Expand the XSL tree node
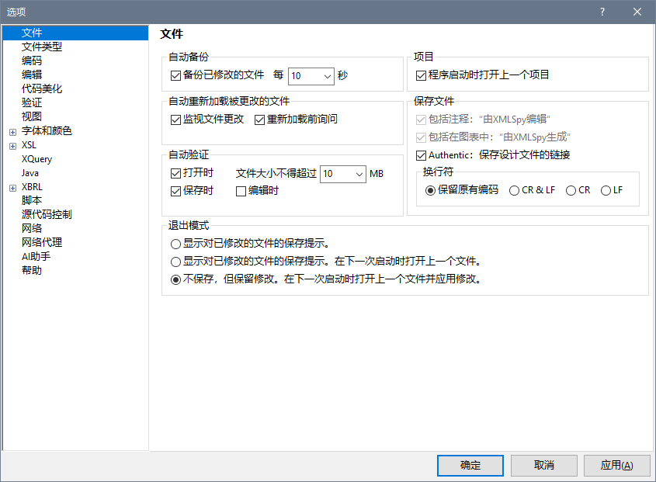This screenshot has width=656, height=482. tap(13, 146)
